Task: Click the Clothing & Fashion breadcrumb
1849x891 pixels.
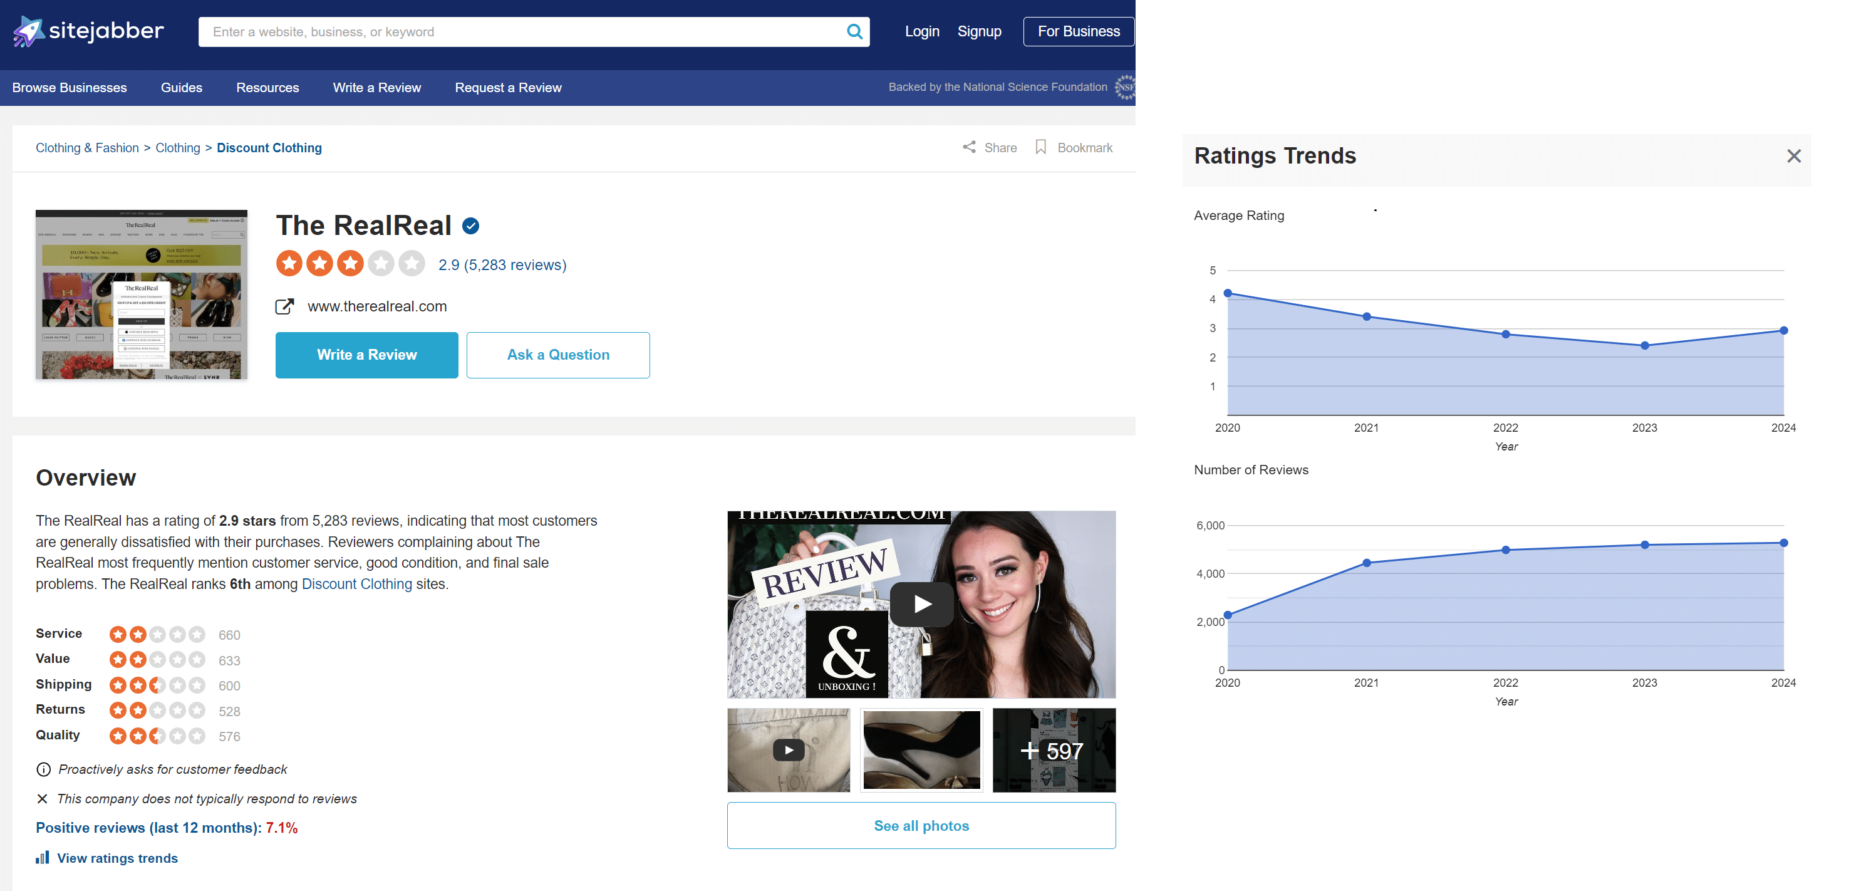Action: (x=88, y=148)
